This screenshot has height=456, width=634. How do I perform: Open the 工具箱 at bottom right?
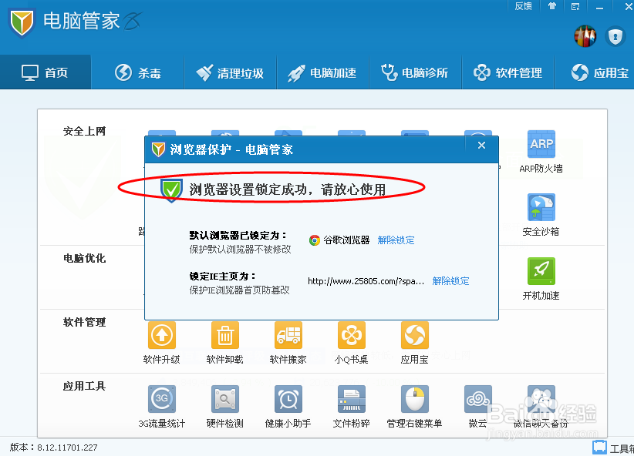click(612, 445)
